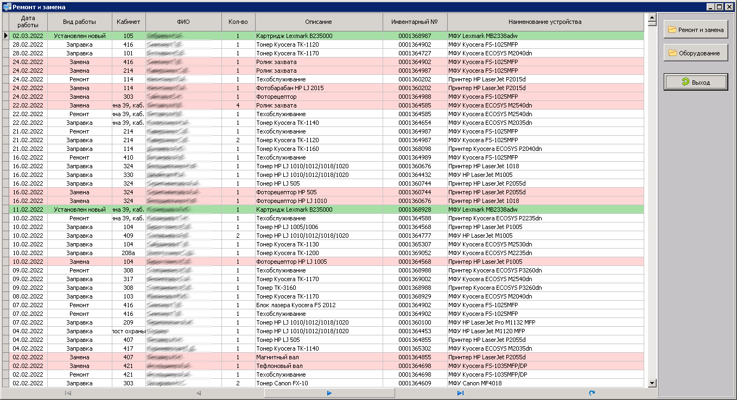Click the vertical scrollbar thumb

click(652, 23)
